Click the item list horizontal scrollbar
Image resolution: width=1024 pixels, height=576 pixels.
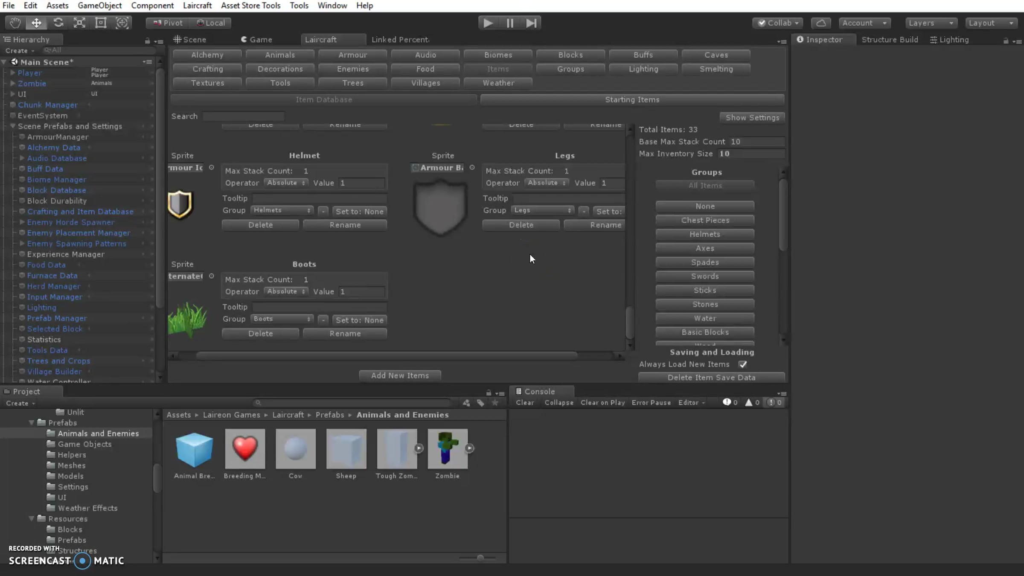point(386,355)
